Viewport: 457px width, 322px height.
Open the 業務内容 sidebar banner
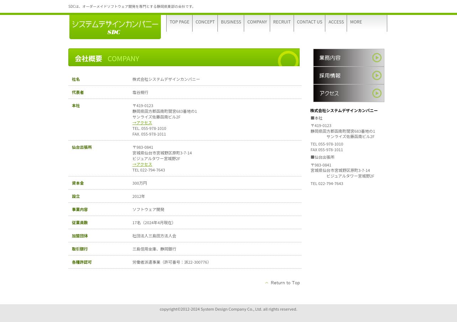pos(349,58)
